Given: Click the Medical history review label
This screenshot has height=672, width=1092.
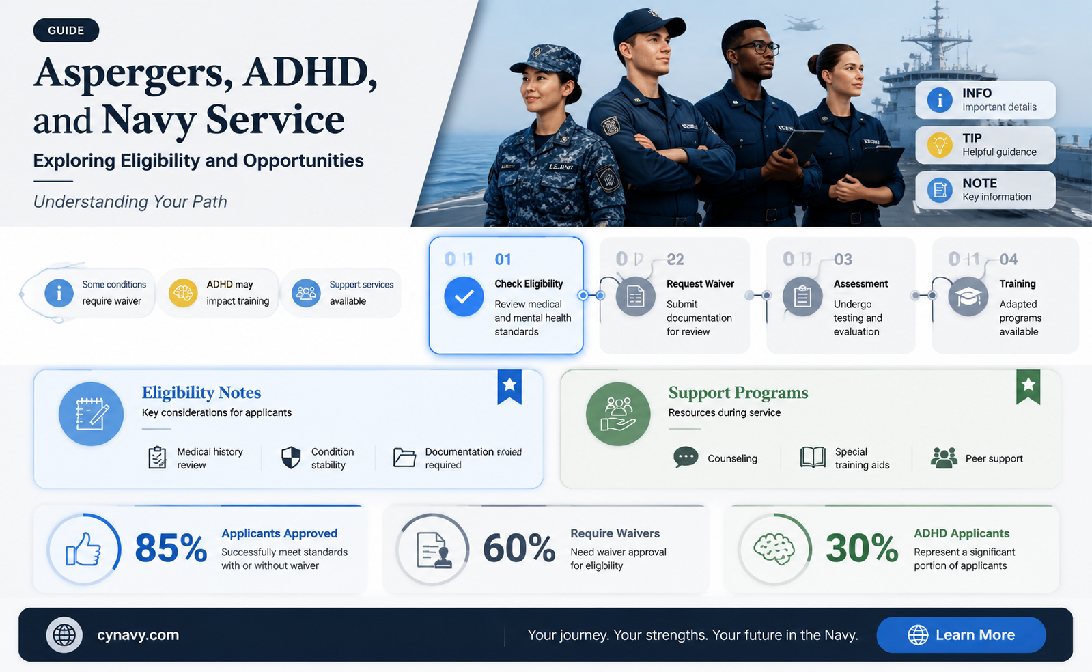Looking at the screenshot, I should [x=210, y=458].
